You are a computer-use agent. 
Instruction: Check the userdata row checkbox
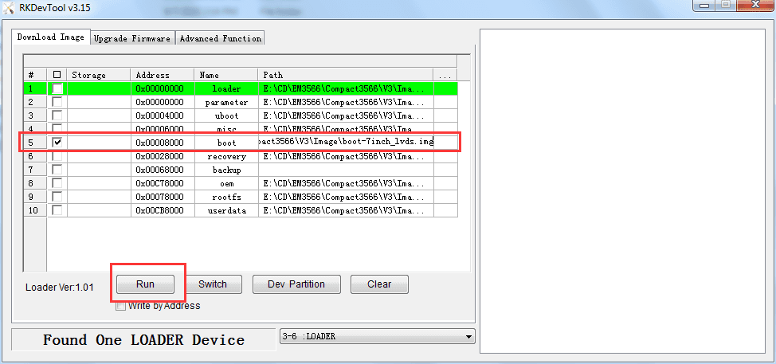[x=57, y=210]
